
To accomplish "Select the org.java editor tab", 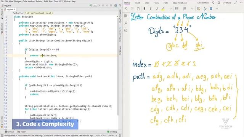I will [10, 9].
